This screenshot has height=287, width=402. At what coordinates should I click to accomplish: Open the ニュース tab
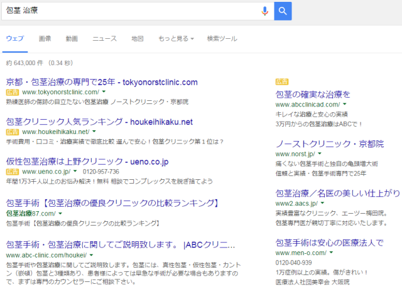[x=104, y=39]
